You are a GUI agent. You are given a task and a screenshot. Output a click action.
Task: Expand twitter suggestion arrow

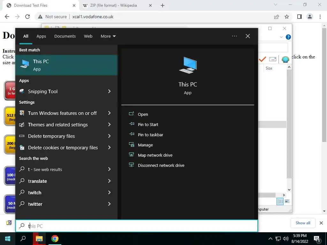(109, 204)
